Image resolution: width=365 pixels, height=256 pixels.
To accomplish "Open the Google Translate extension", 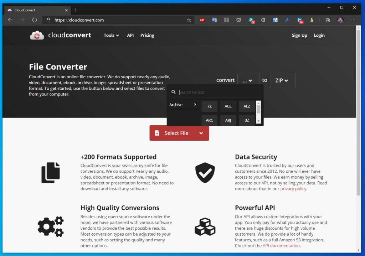I will point(214,20).
